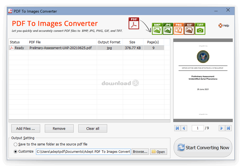Image resolution: width=241 pixels, height=166 pixels.
Task: Select Save to same folder option
Action: tap(15, 144)
